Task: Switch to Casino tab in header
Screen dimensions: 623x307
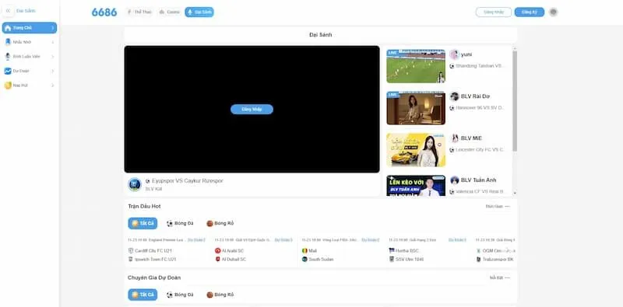Action: pos(169,12)
